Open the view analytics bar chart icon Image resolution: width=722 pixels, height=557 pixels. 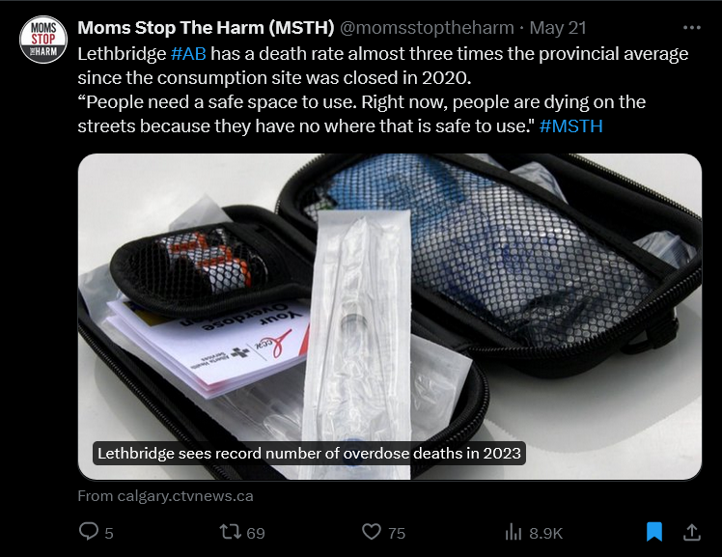[513, 532]
